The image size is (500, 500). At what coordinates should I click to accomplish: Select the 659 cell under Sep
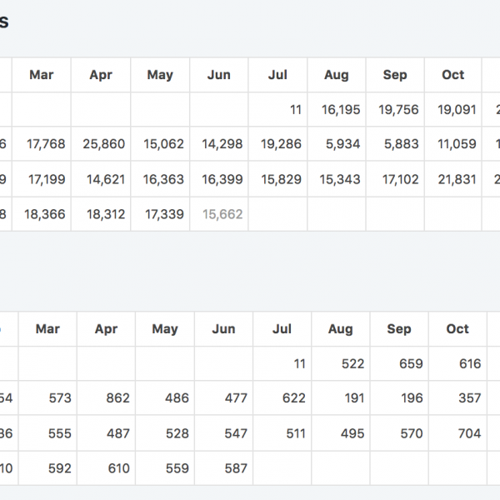pyautogui.click(x=411, y=364)
